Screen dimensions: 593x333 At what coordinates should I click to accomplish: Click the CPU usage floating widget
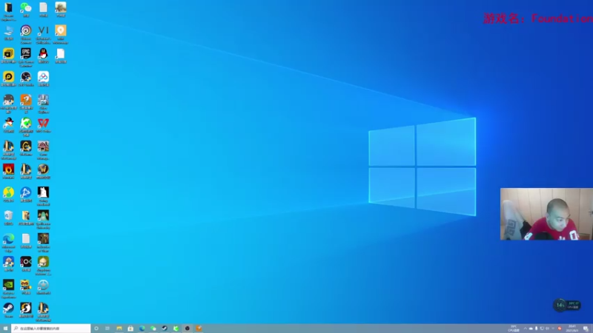coord(567,305)
